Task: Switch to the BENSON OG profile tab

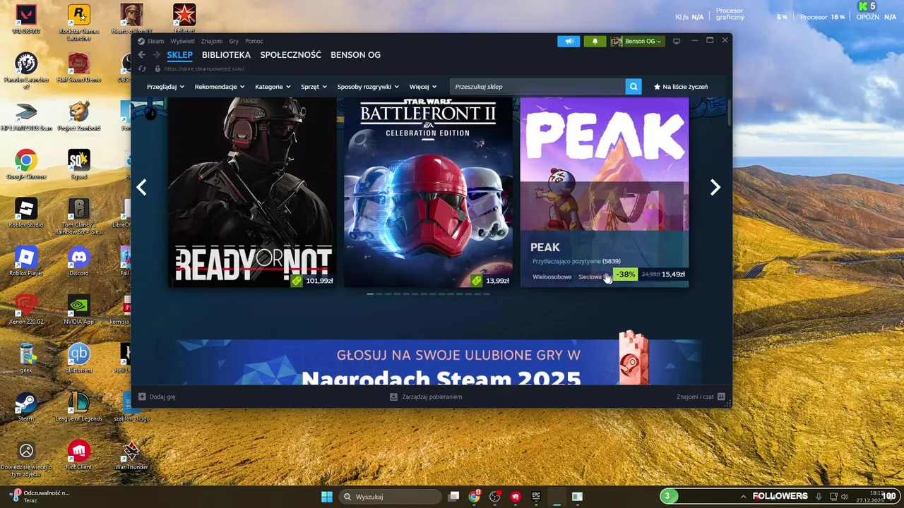Action: click(355, 54)
